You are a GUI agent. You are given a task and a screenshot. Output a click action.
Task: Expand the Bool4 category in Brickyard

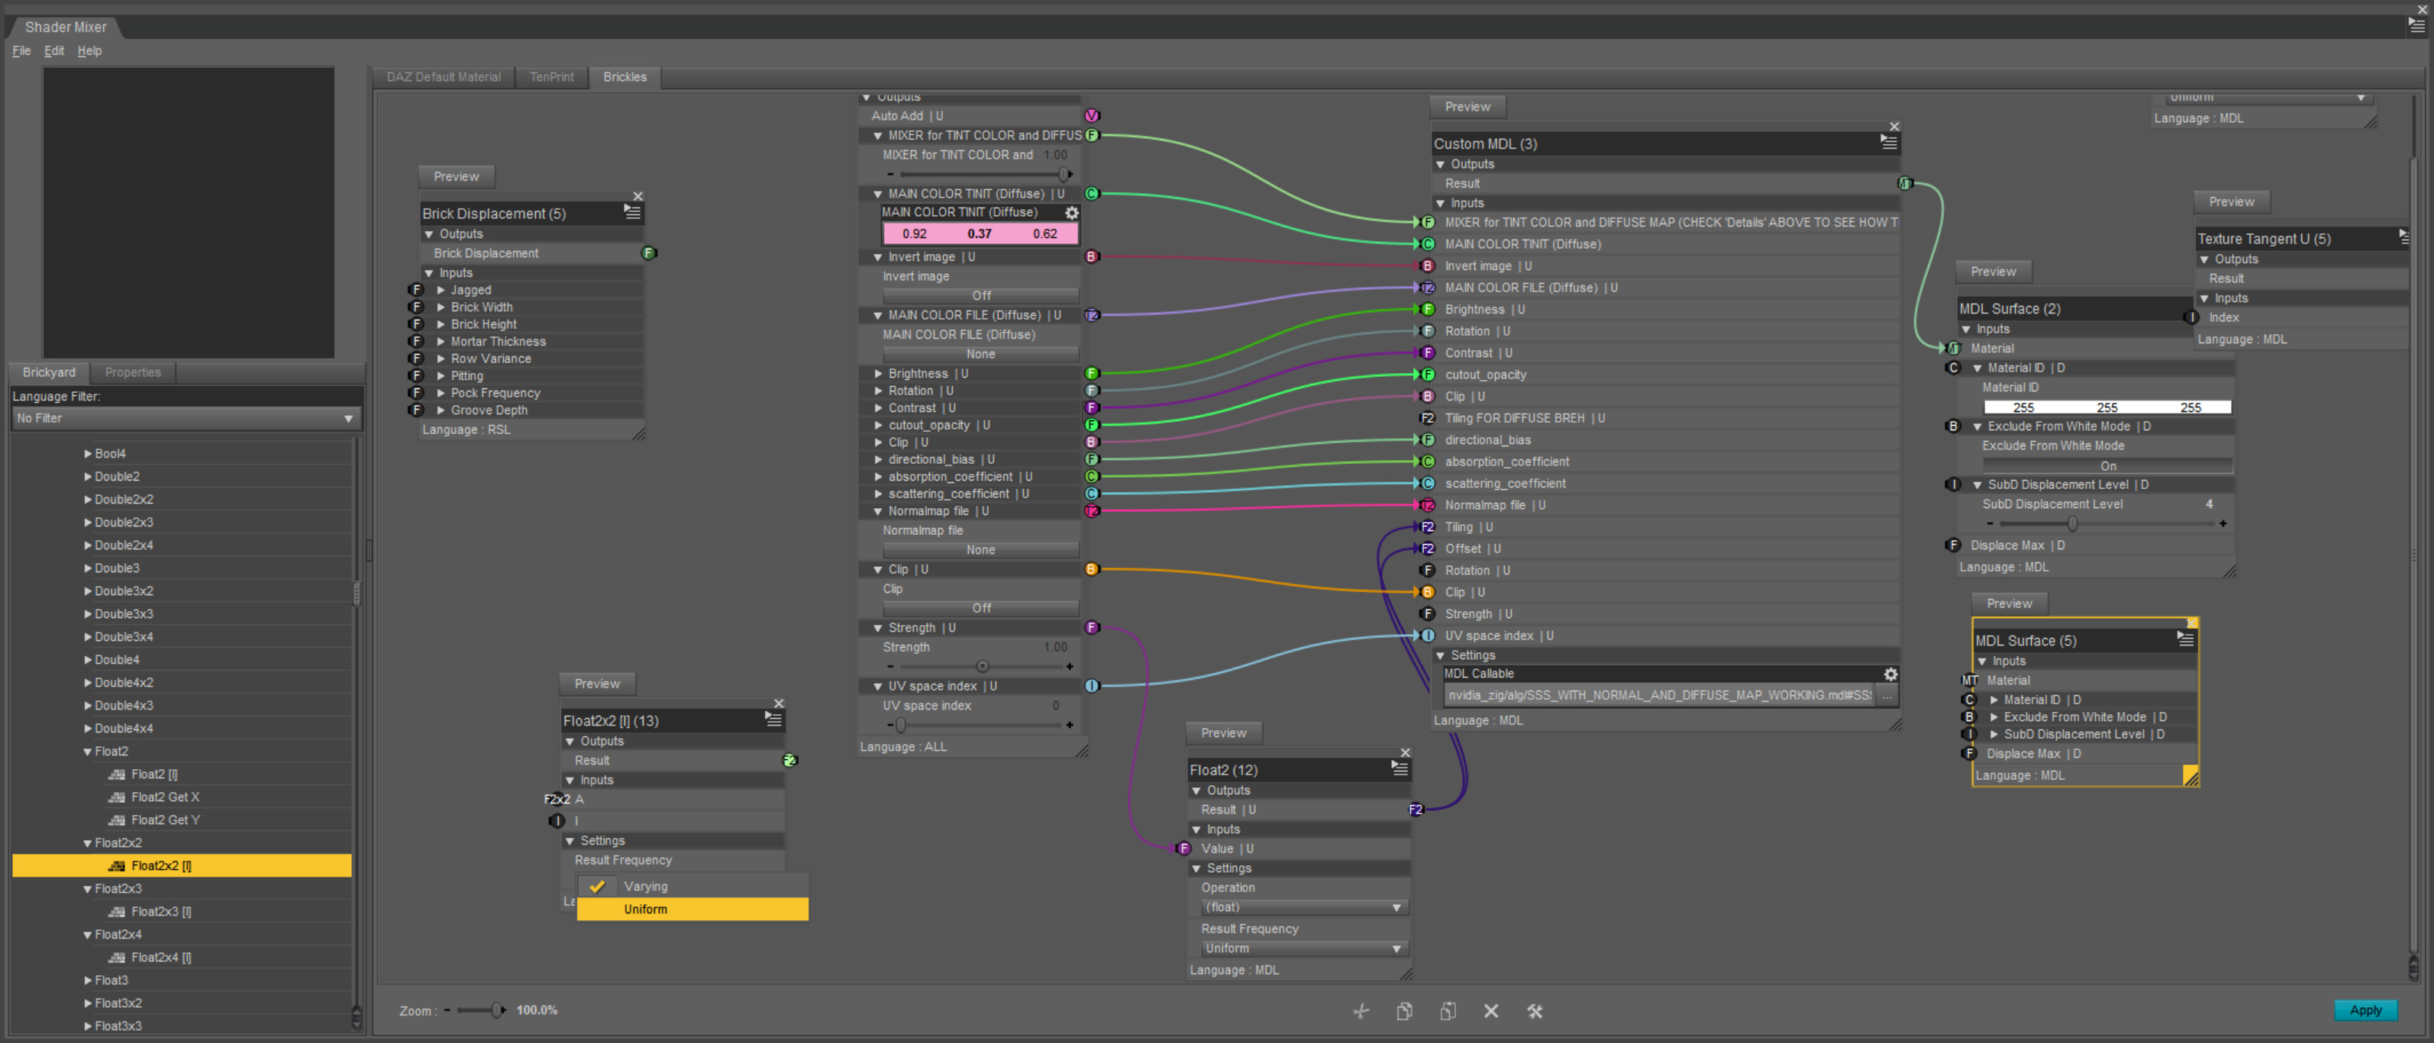(x=88, y=453)
